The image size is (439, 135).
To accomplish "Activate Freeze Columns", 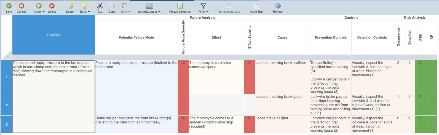I will coord(180,6).
